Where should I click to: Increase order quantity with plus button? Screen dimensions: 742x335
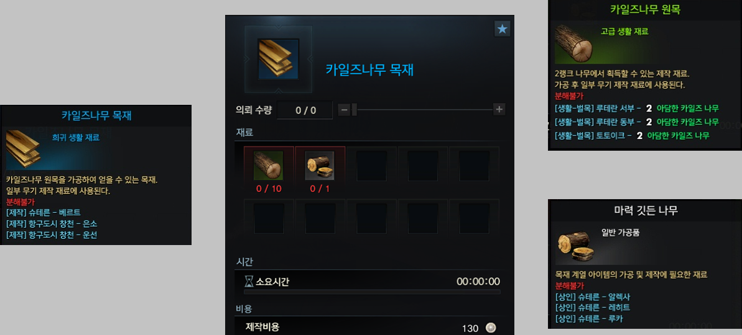click(499, 109)
